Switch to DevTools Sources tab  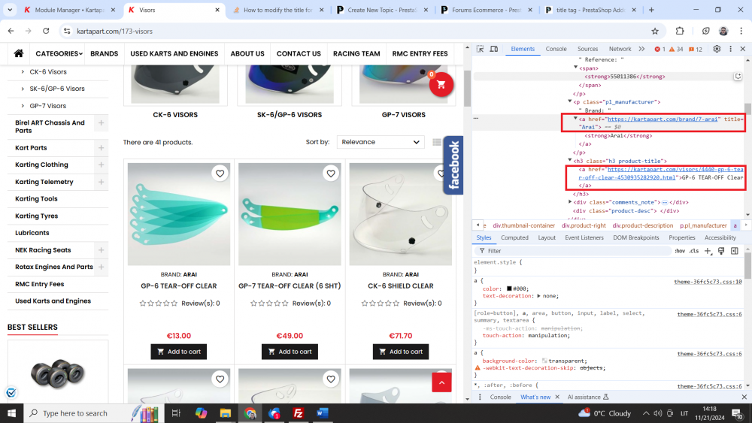click(587, 49)
